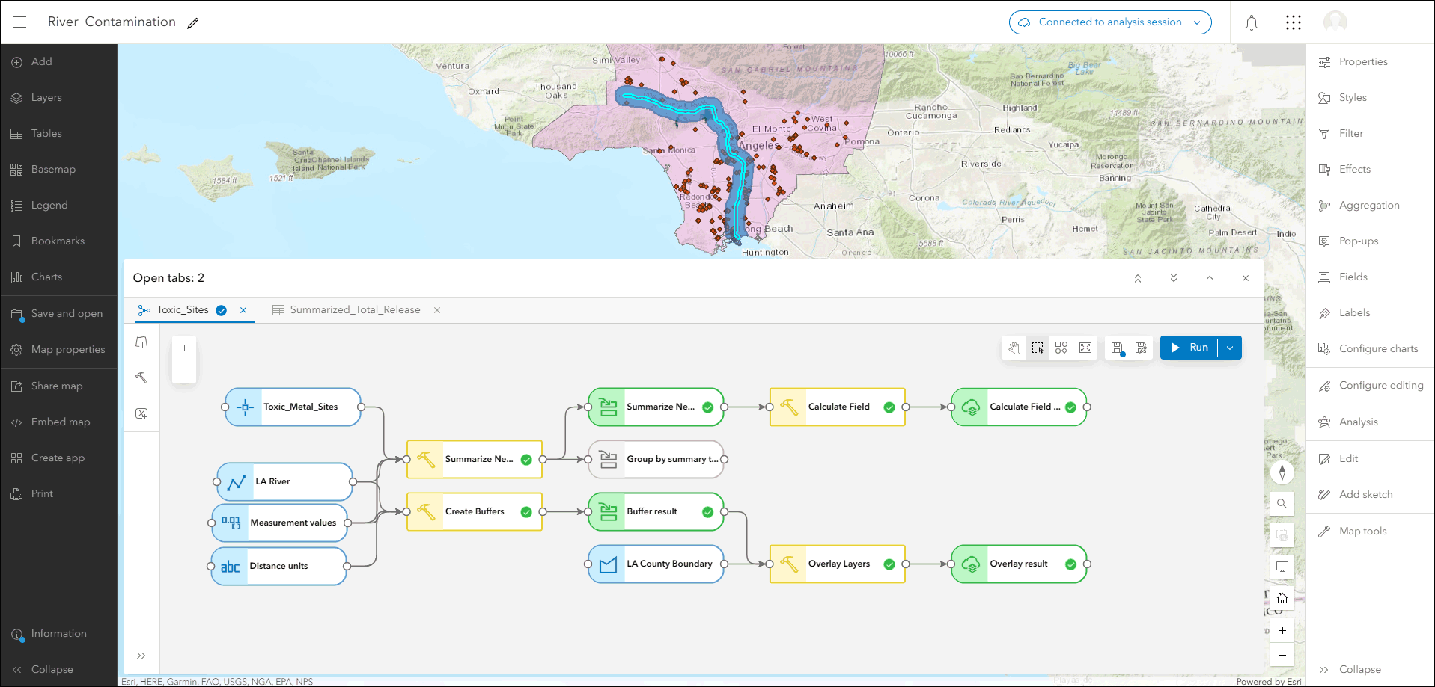Click the pencil to edit map title
The image size is (1435, 687).
pos(193,23)
